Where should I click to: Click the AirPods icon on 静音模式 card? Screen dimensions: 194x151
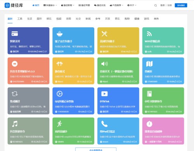click(60, 64)
